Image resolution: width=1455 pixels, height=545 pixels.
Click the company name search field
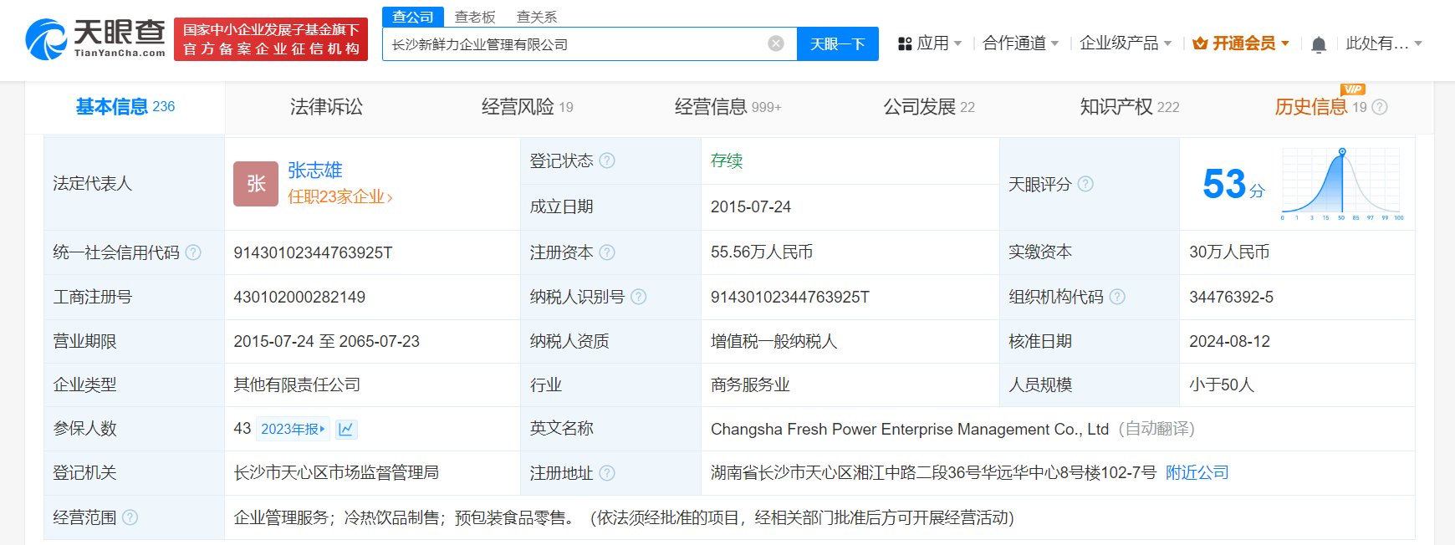coord(577,44)
